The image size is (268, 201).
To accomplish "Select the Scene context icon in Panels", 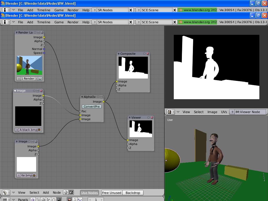I will point(59,200).
